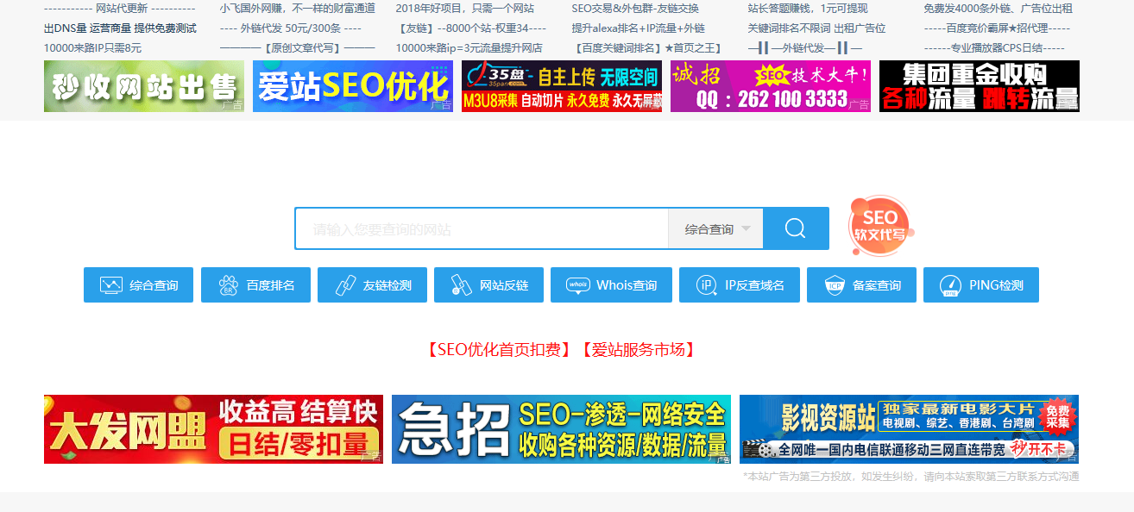Open the 秒收网站出售 banner ad
The height and width of the screenshot is (512, 1134).
click(x=143, y=86)
